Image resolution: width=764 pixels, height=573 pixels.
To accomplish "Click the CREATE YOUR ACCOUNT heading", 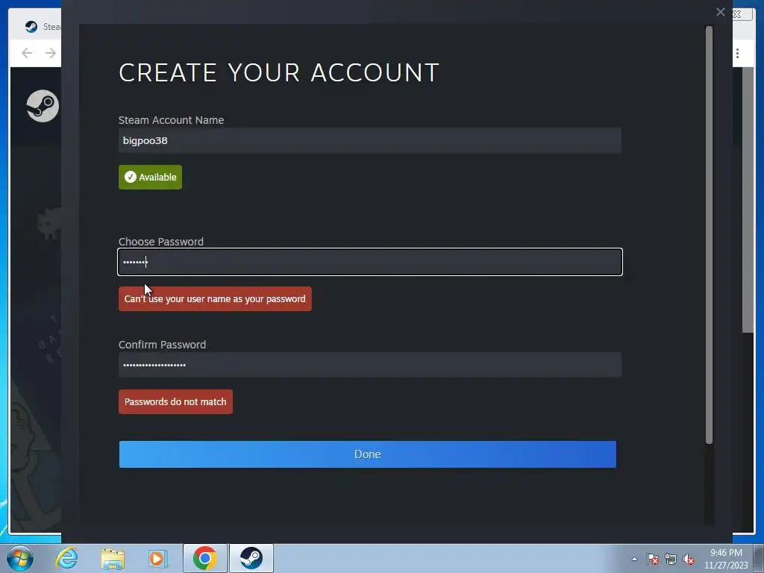I will point(279,72).
